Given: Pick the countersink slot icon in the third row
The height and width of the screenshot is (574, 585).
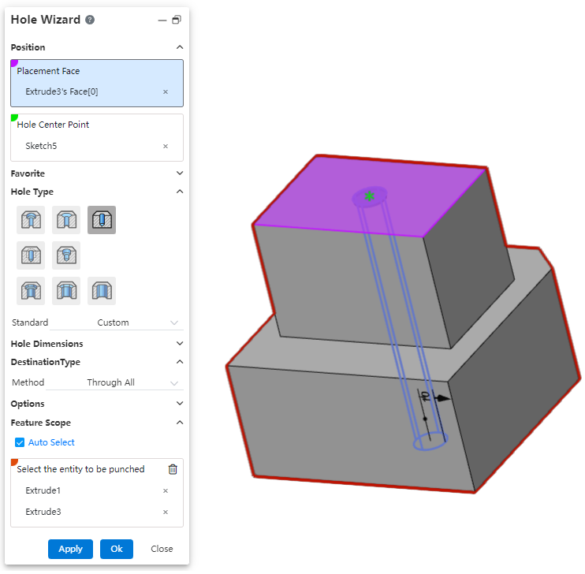Looking at the screenshot, I should 65,291.
